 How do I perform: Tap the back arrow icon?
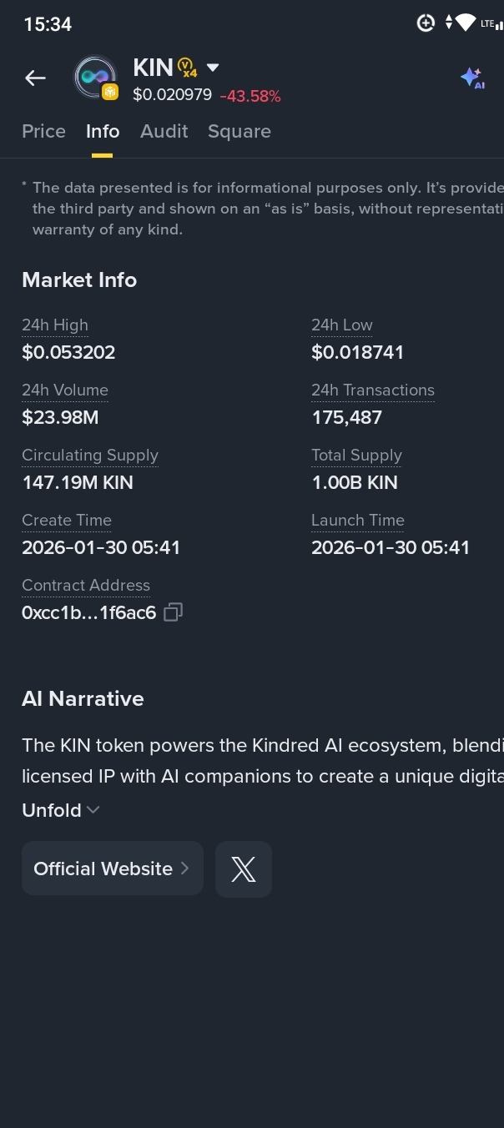pyautogui.click(x=35, y=78)
